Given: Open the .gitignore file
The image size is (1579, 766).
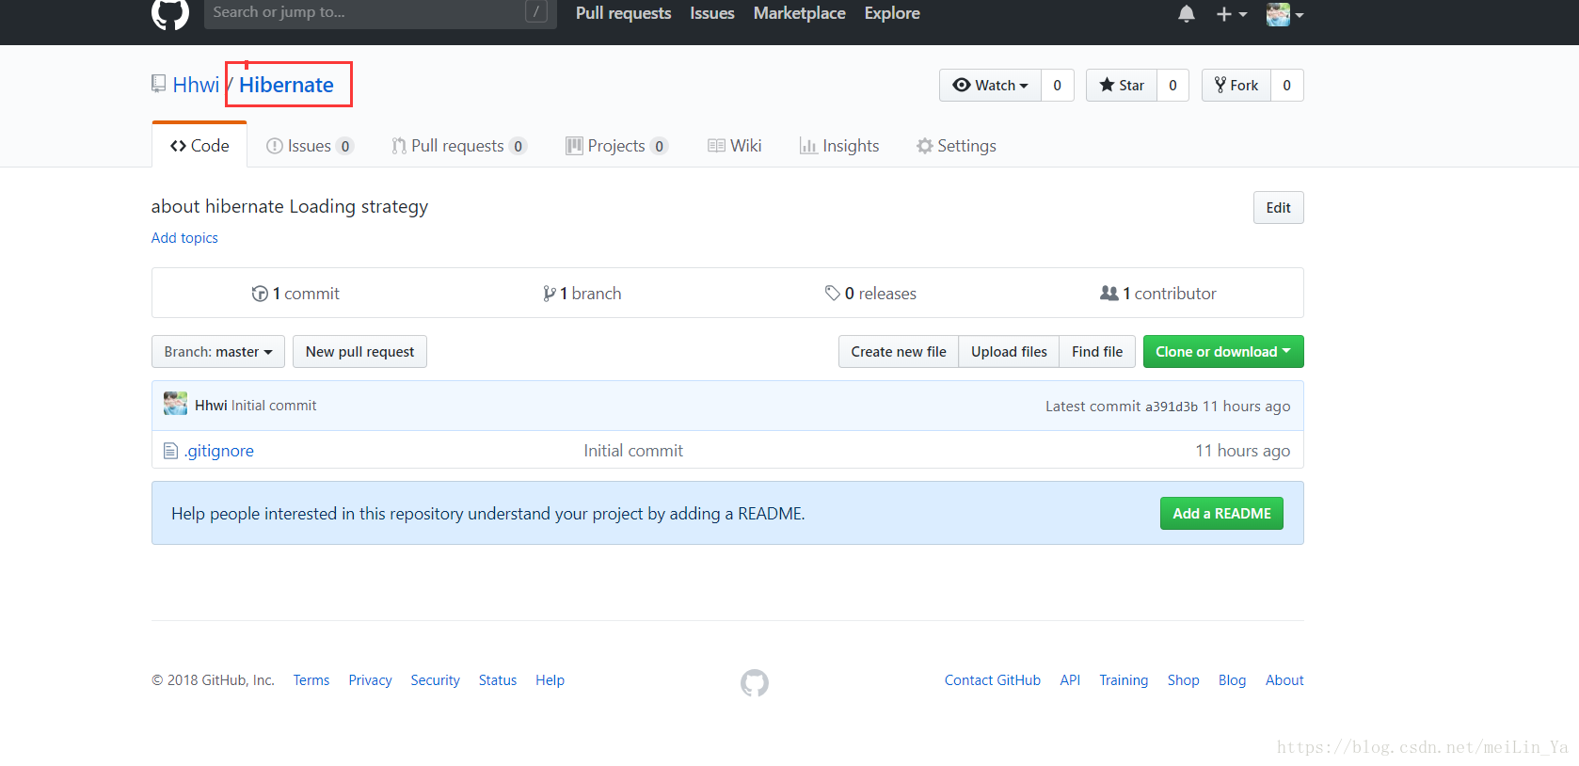Looking at the screenshot, I should 219,451.
